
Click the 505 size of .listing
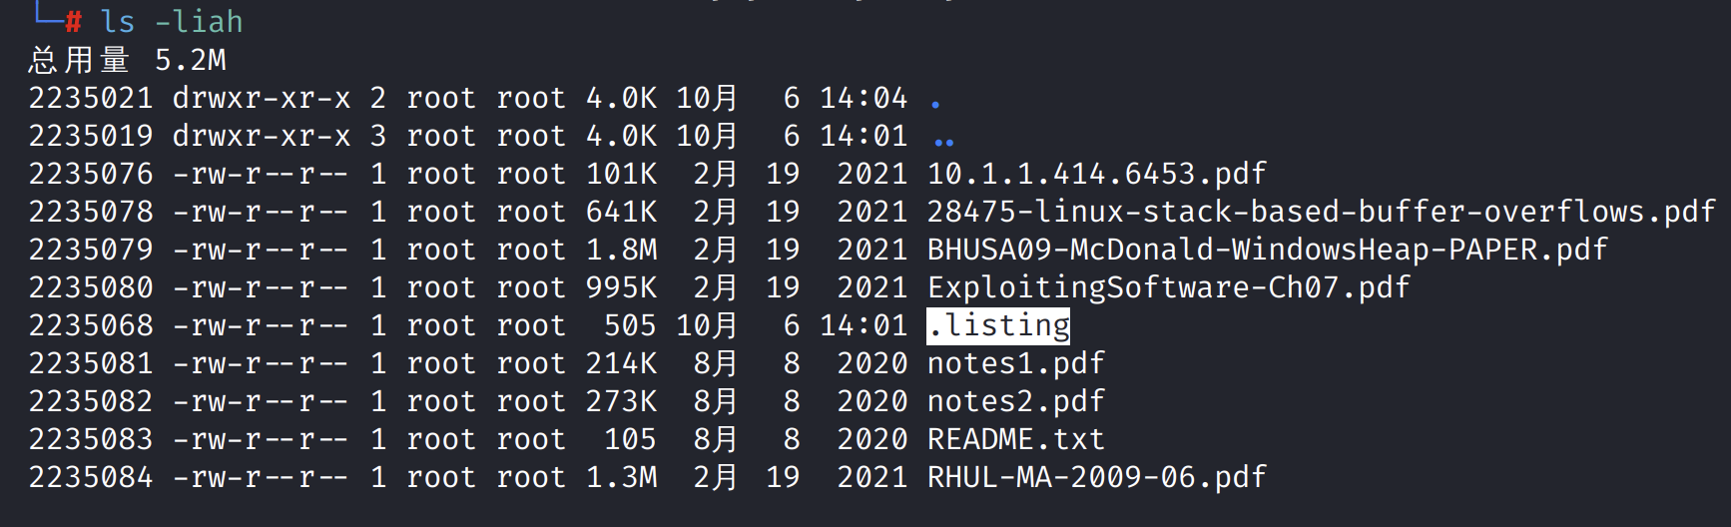(630, 325)
